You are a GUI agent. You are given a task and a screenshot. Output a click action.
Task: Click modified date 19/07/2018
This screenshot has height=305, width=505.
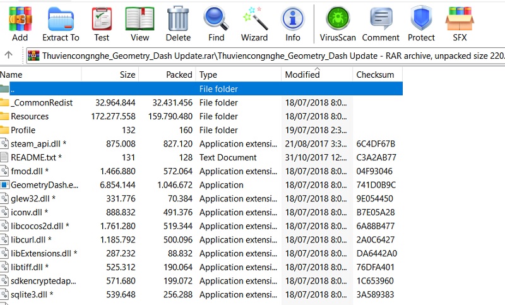click(316, 130)
